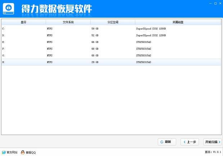The width and height of the screenshot is (223, 156).
Task: Sort by the 分区空间 column header
Action: tap(113, 22)
